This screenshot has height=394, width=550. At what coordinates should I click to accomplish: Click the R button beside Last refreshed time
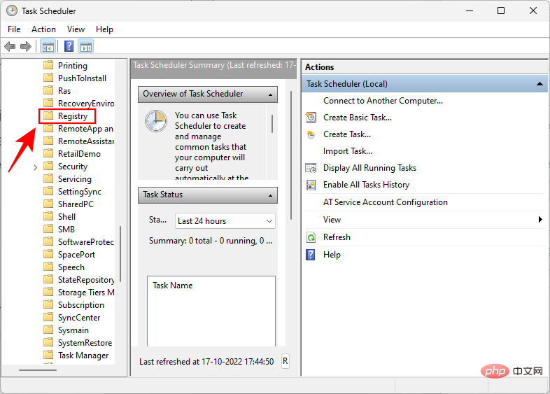[285, 361]
